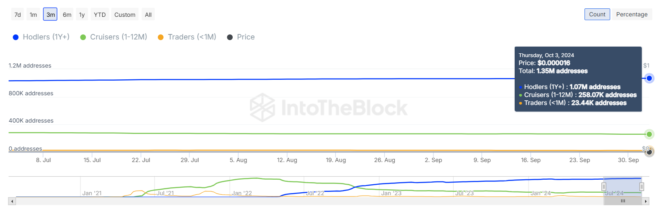Select the Count view button

(597, 14)
